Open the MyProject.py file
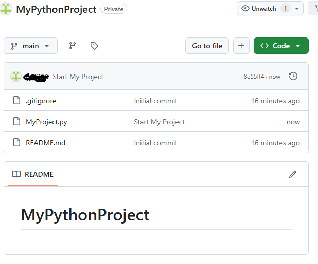The height and width of the screenshot is (264, 318). coord(46,122)
